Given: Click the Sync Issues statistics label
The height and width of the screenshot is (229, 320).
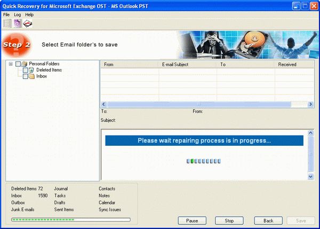Looking at the screenshot, I should tap(110, 210).
